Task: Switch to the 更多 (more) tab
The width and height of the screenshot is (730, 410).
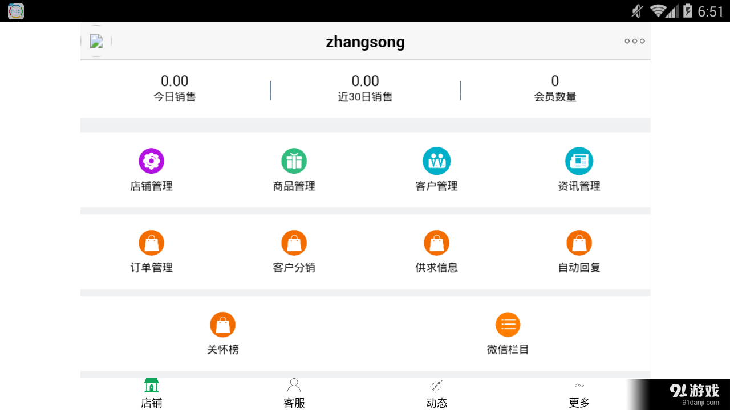Action: [x=579, y=392]
